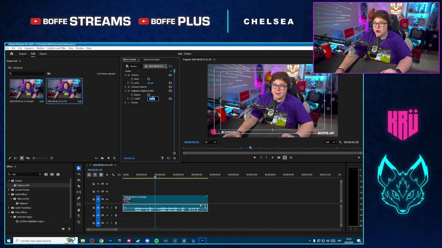The width and height of the screenshot is (442, 248).
Task: Select the Rectangle tool
Action: click(79, 204)
